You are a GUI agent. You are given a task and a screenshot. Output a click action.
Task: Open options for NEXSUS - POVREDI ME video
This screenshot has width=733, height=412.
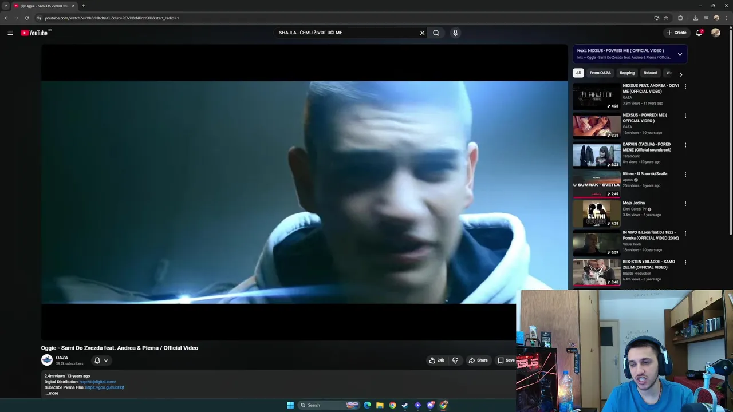[685, 116]
